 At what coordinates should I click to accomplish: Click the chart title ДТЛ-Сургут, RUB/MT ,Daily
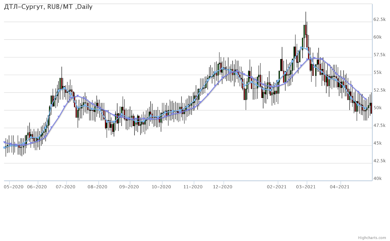point(48,7)
